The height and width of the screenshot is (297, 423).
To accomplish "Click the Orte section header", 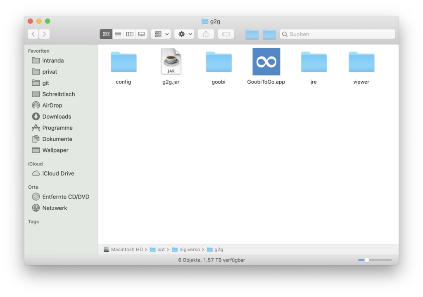I will [x=33, y=187].
